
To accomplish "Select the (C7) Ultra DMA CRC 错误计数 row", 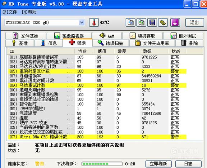I will coord(97,137).
